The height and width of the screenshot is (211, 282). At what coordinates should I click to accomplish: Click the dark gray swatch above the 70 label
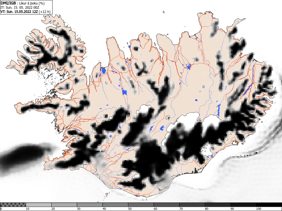[x=192, y=205]
